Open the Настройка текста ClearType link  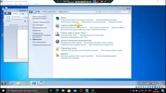pos(70,58)
